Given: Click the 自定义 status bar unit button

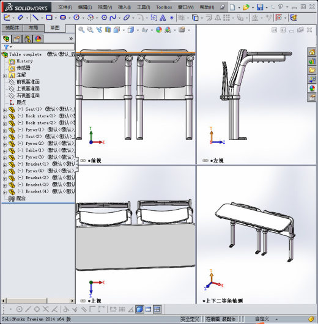Looking at the screenshot, I should 262,319.
